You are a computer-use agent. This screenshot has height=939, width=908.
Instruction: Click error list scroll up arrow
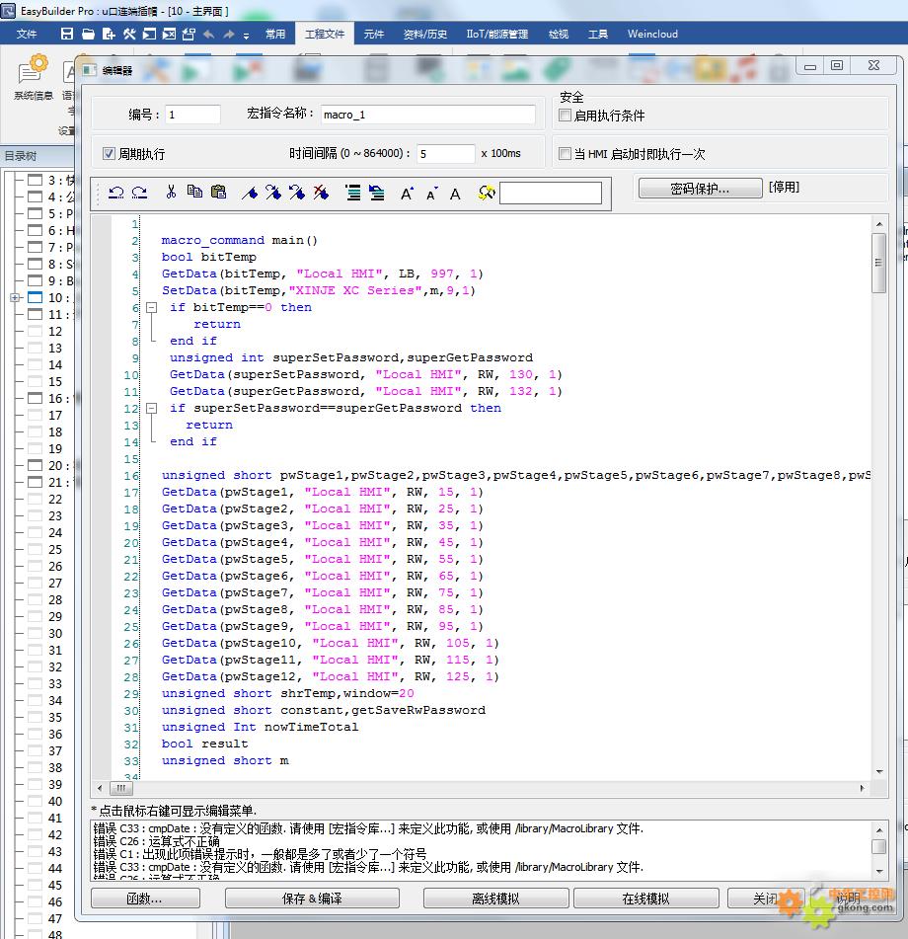(879, 830)
